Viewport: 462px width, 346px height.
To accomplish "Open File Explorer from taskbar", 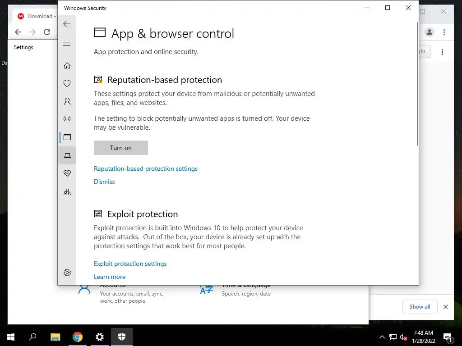I will coord(55,337).
